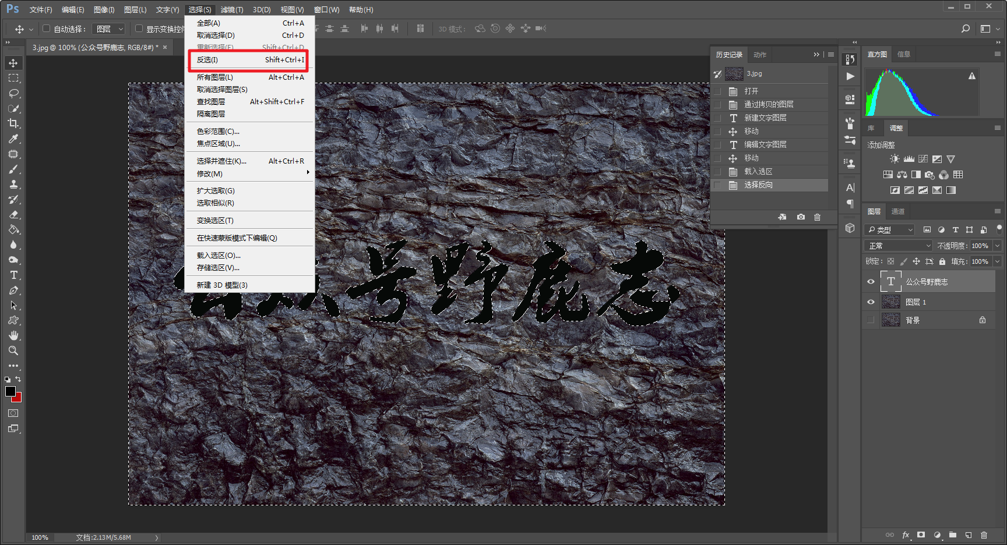Viewport: 1007px width, 545px height.
Task: Click the background red color swatch
Action: click(18, 398)
